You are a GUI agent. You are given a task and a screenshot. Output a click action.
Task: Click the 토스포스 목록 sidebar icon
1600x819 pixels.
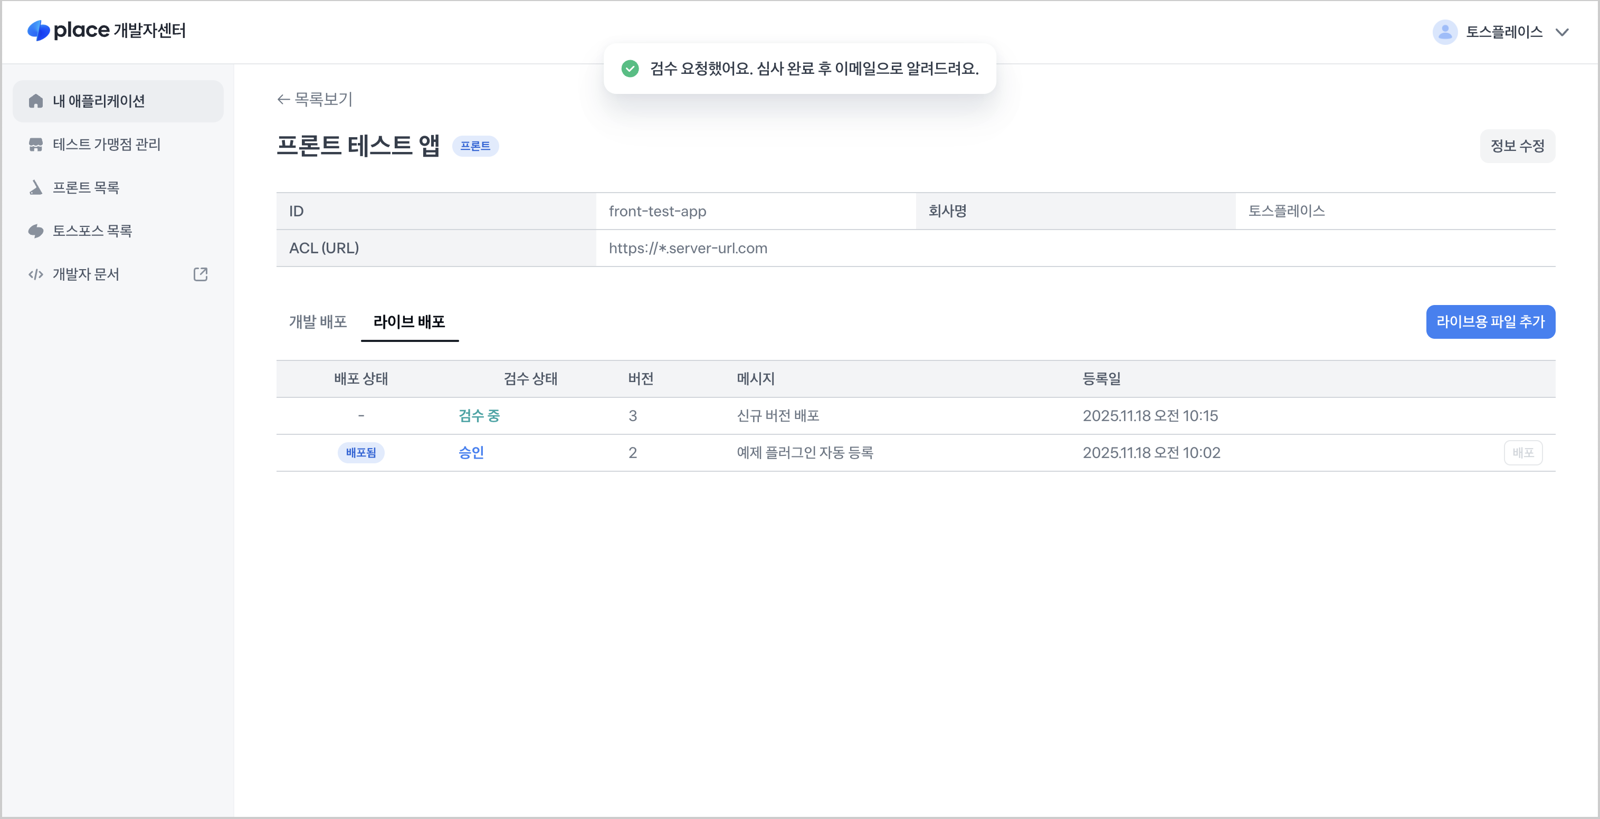pos(35,231)
